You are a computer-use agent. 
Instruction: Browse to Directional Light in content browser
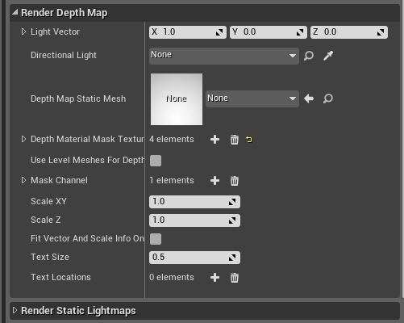click(x=309, y=56)
